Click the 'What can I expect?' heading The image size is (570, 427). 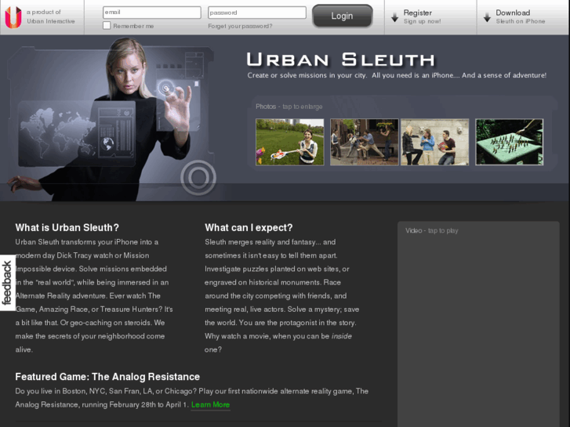(249, 227)
